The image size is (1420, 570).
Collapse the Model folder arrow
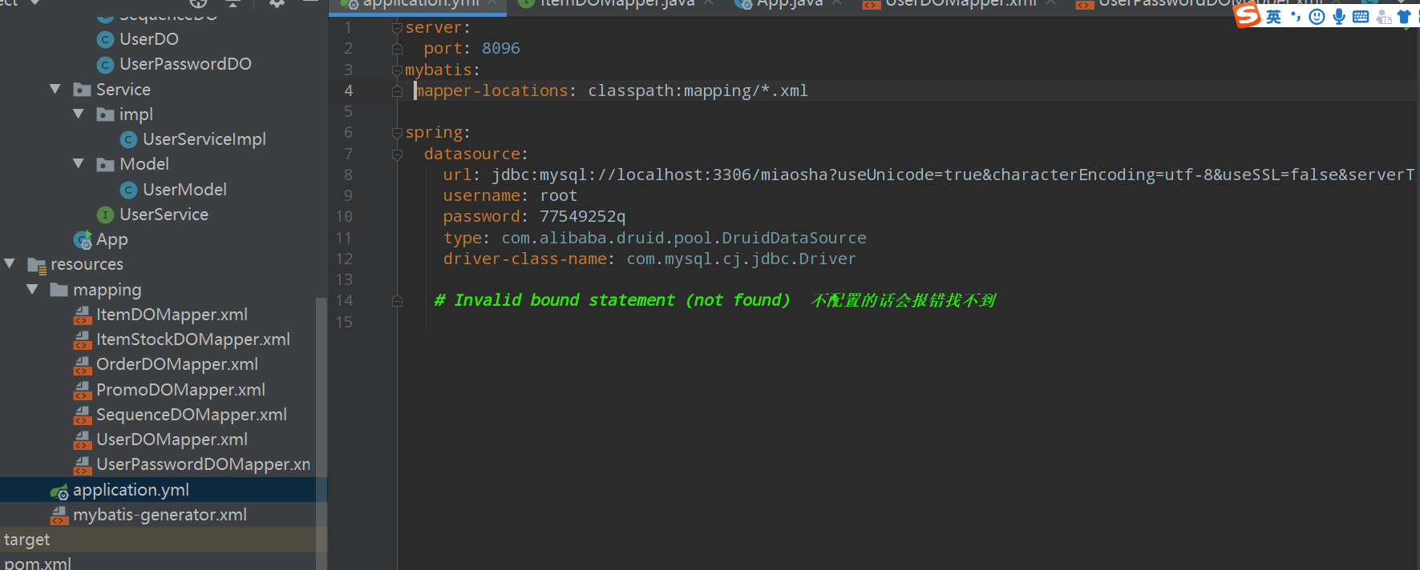pyautogui.click(x=79, y=164)
